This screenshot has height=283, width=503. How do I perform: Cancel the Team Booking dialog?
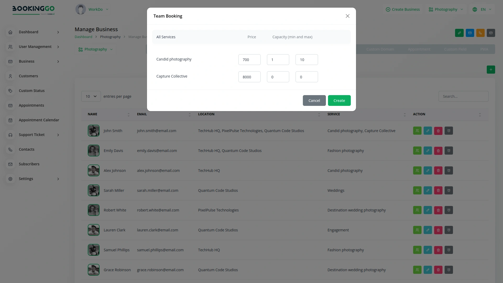(x=314, y=100)
